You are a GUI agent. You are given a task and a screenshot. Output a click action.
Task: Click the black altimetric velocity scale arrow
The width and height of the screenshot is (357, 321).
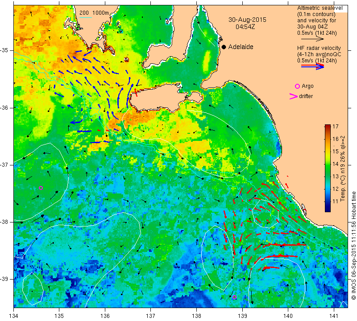click(312, 39)
